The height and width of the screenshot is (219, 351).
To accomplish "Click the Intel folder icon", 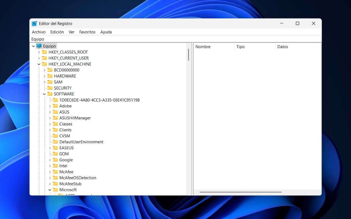I will (x=55, y=166).
